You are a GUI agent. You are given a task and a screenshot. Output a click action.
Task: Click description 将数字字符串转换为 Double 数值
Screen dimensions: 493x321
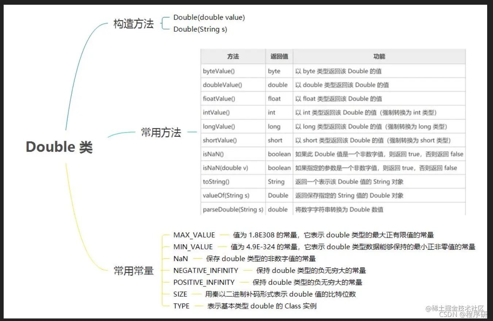tap(339, 209)
